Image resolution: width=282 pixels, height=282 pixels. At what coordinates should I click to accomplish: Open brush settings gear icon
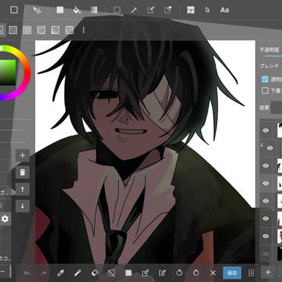tap(5, 219)
